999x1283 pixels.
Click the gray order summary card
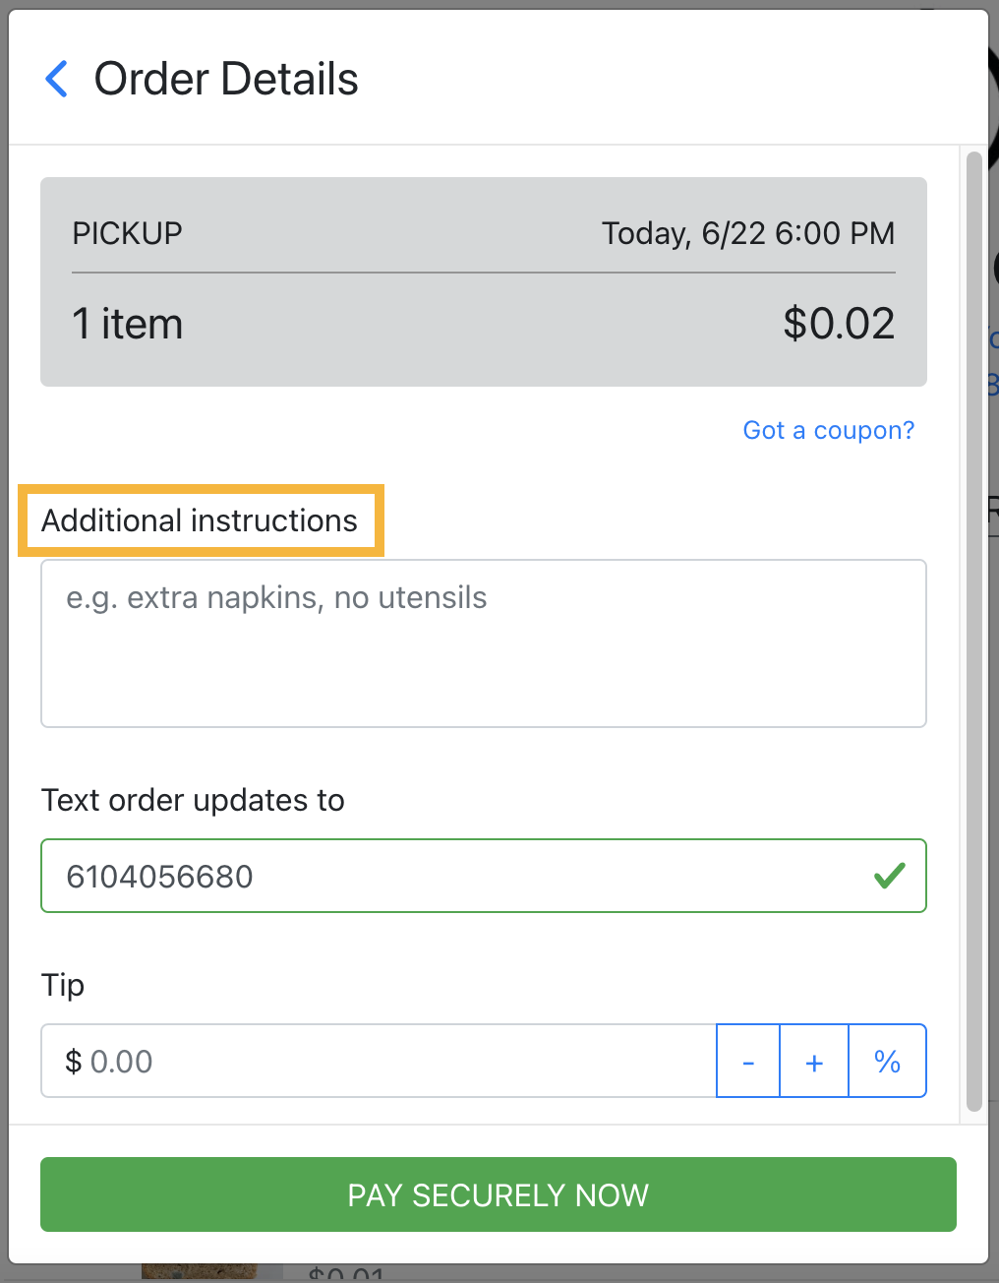point(484,281)
